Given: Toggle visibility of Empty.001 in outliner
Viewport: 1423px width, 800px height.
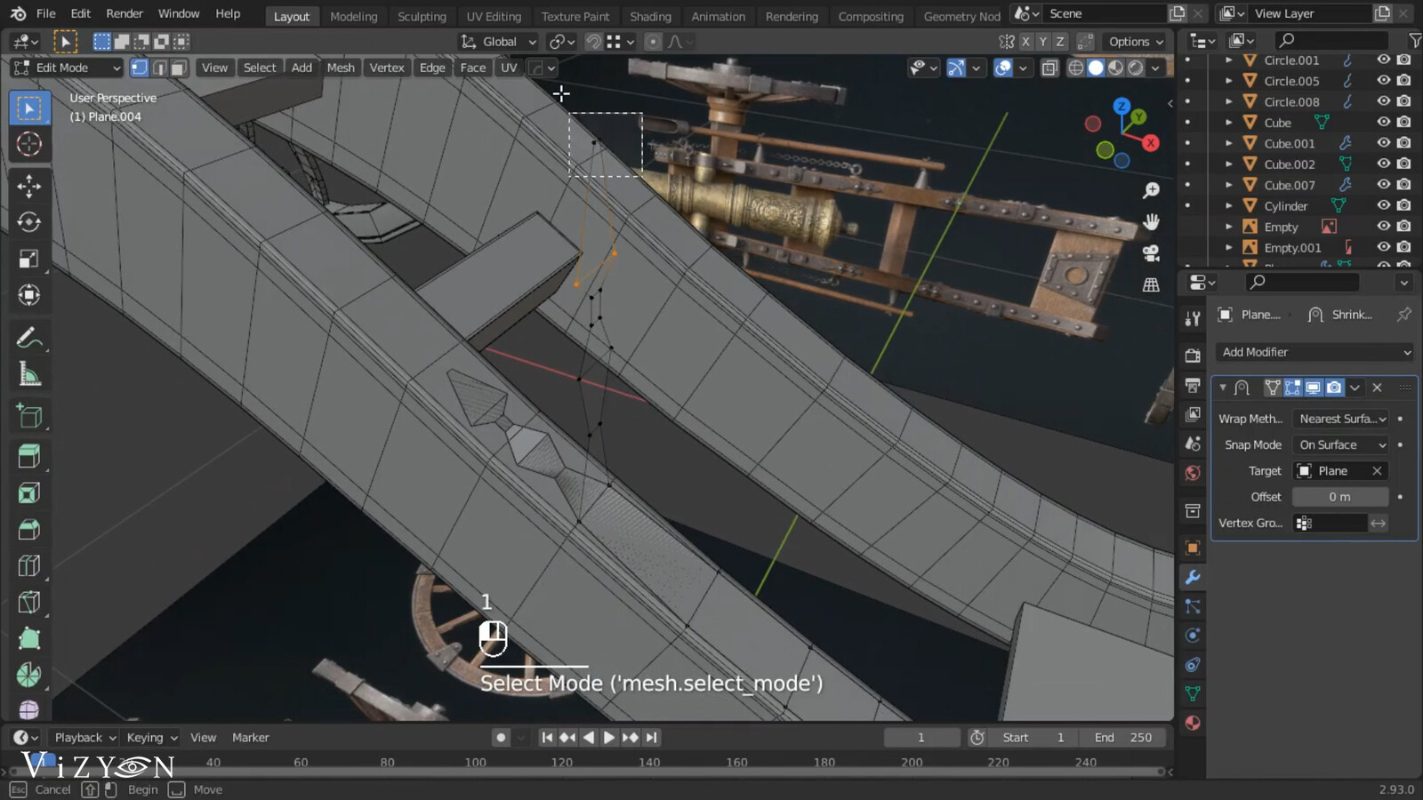Looking at the screenshot, I should 1384,247.
